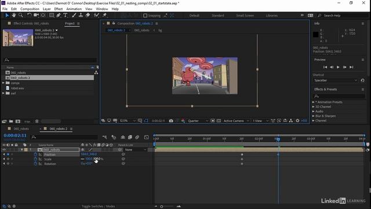Click the 060_robots 2 project thumbnail
The height and width of the screenshot is (209, 371).
click(18, 38)
